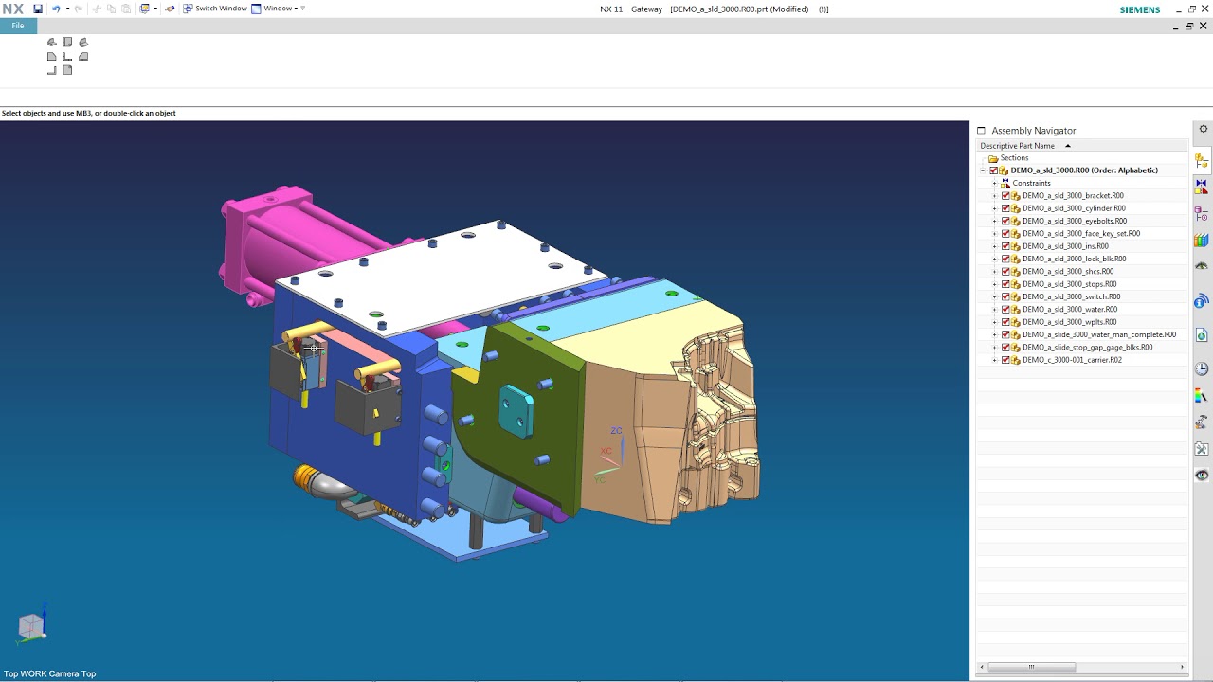Viewport: 1213px width, 682px height.
Task: Select the Assembly Navigator tab icon
Action: pos(1202,161)
